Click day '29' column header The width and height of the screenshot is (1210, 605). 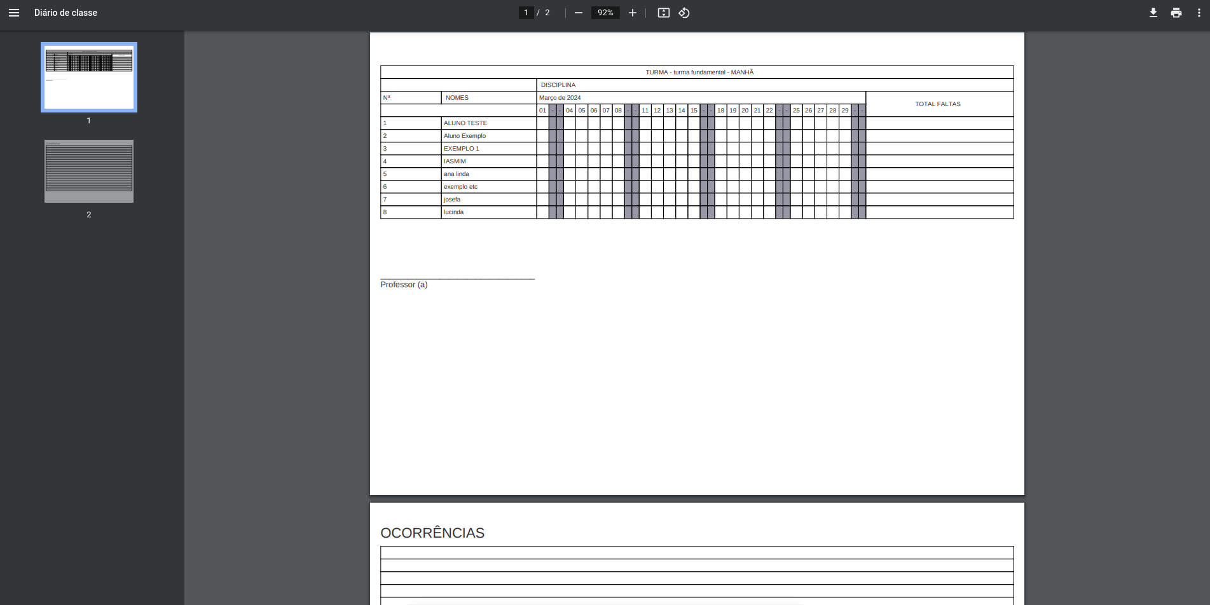[x=845, y=111]
